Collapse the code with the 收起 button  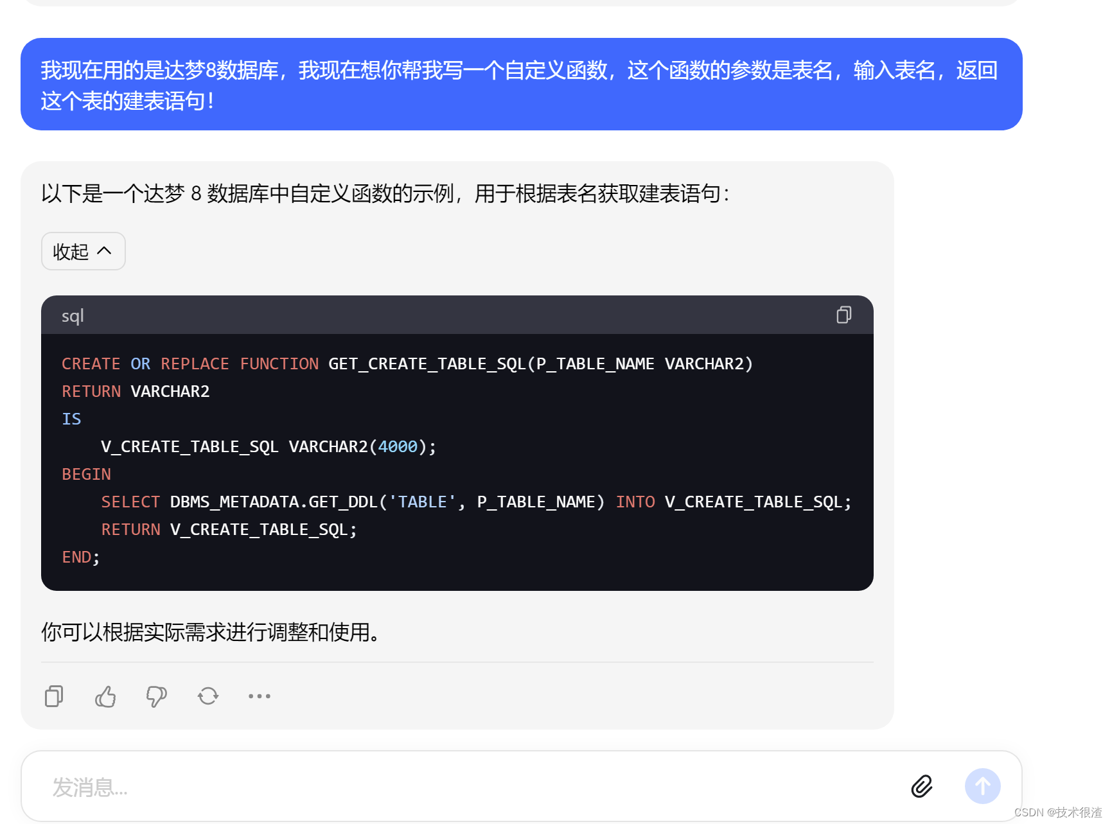click(x=84, y=251)
